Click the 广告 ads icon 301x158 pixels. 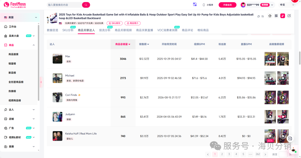click(6, 128)
